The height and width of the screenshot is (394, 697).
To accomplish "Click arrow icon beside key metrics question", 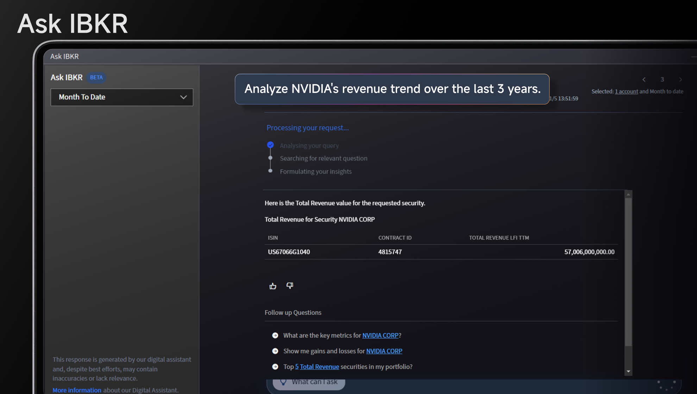I will click(275, 336).
